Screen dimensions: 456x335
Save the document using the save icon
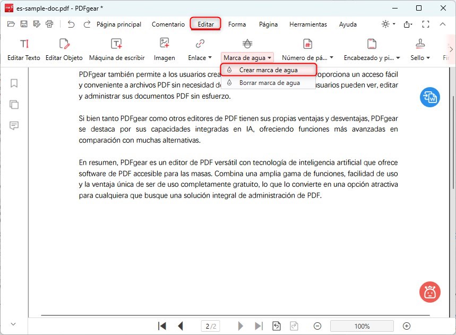click(23, 24)
